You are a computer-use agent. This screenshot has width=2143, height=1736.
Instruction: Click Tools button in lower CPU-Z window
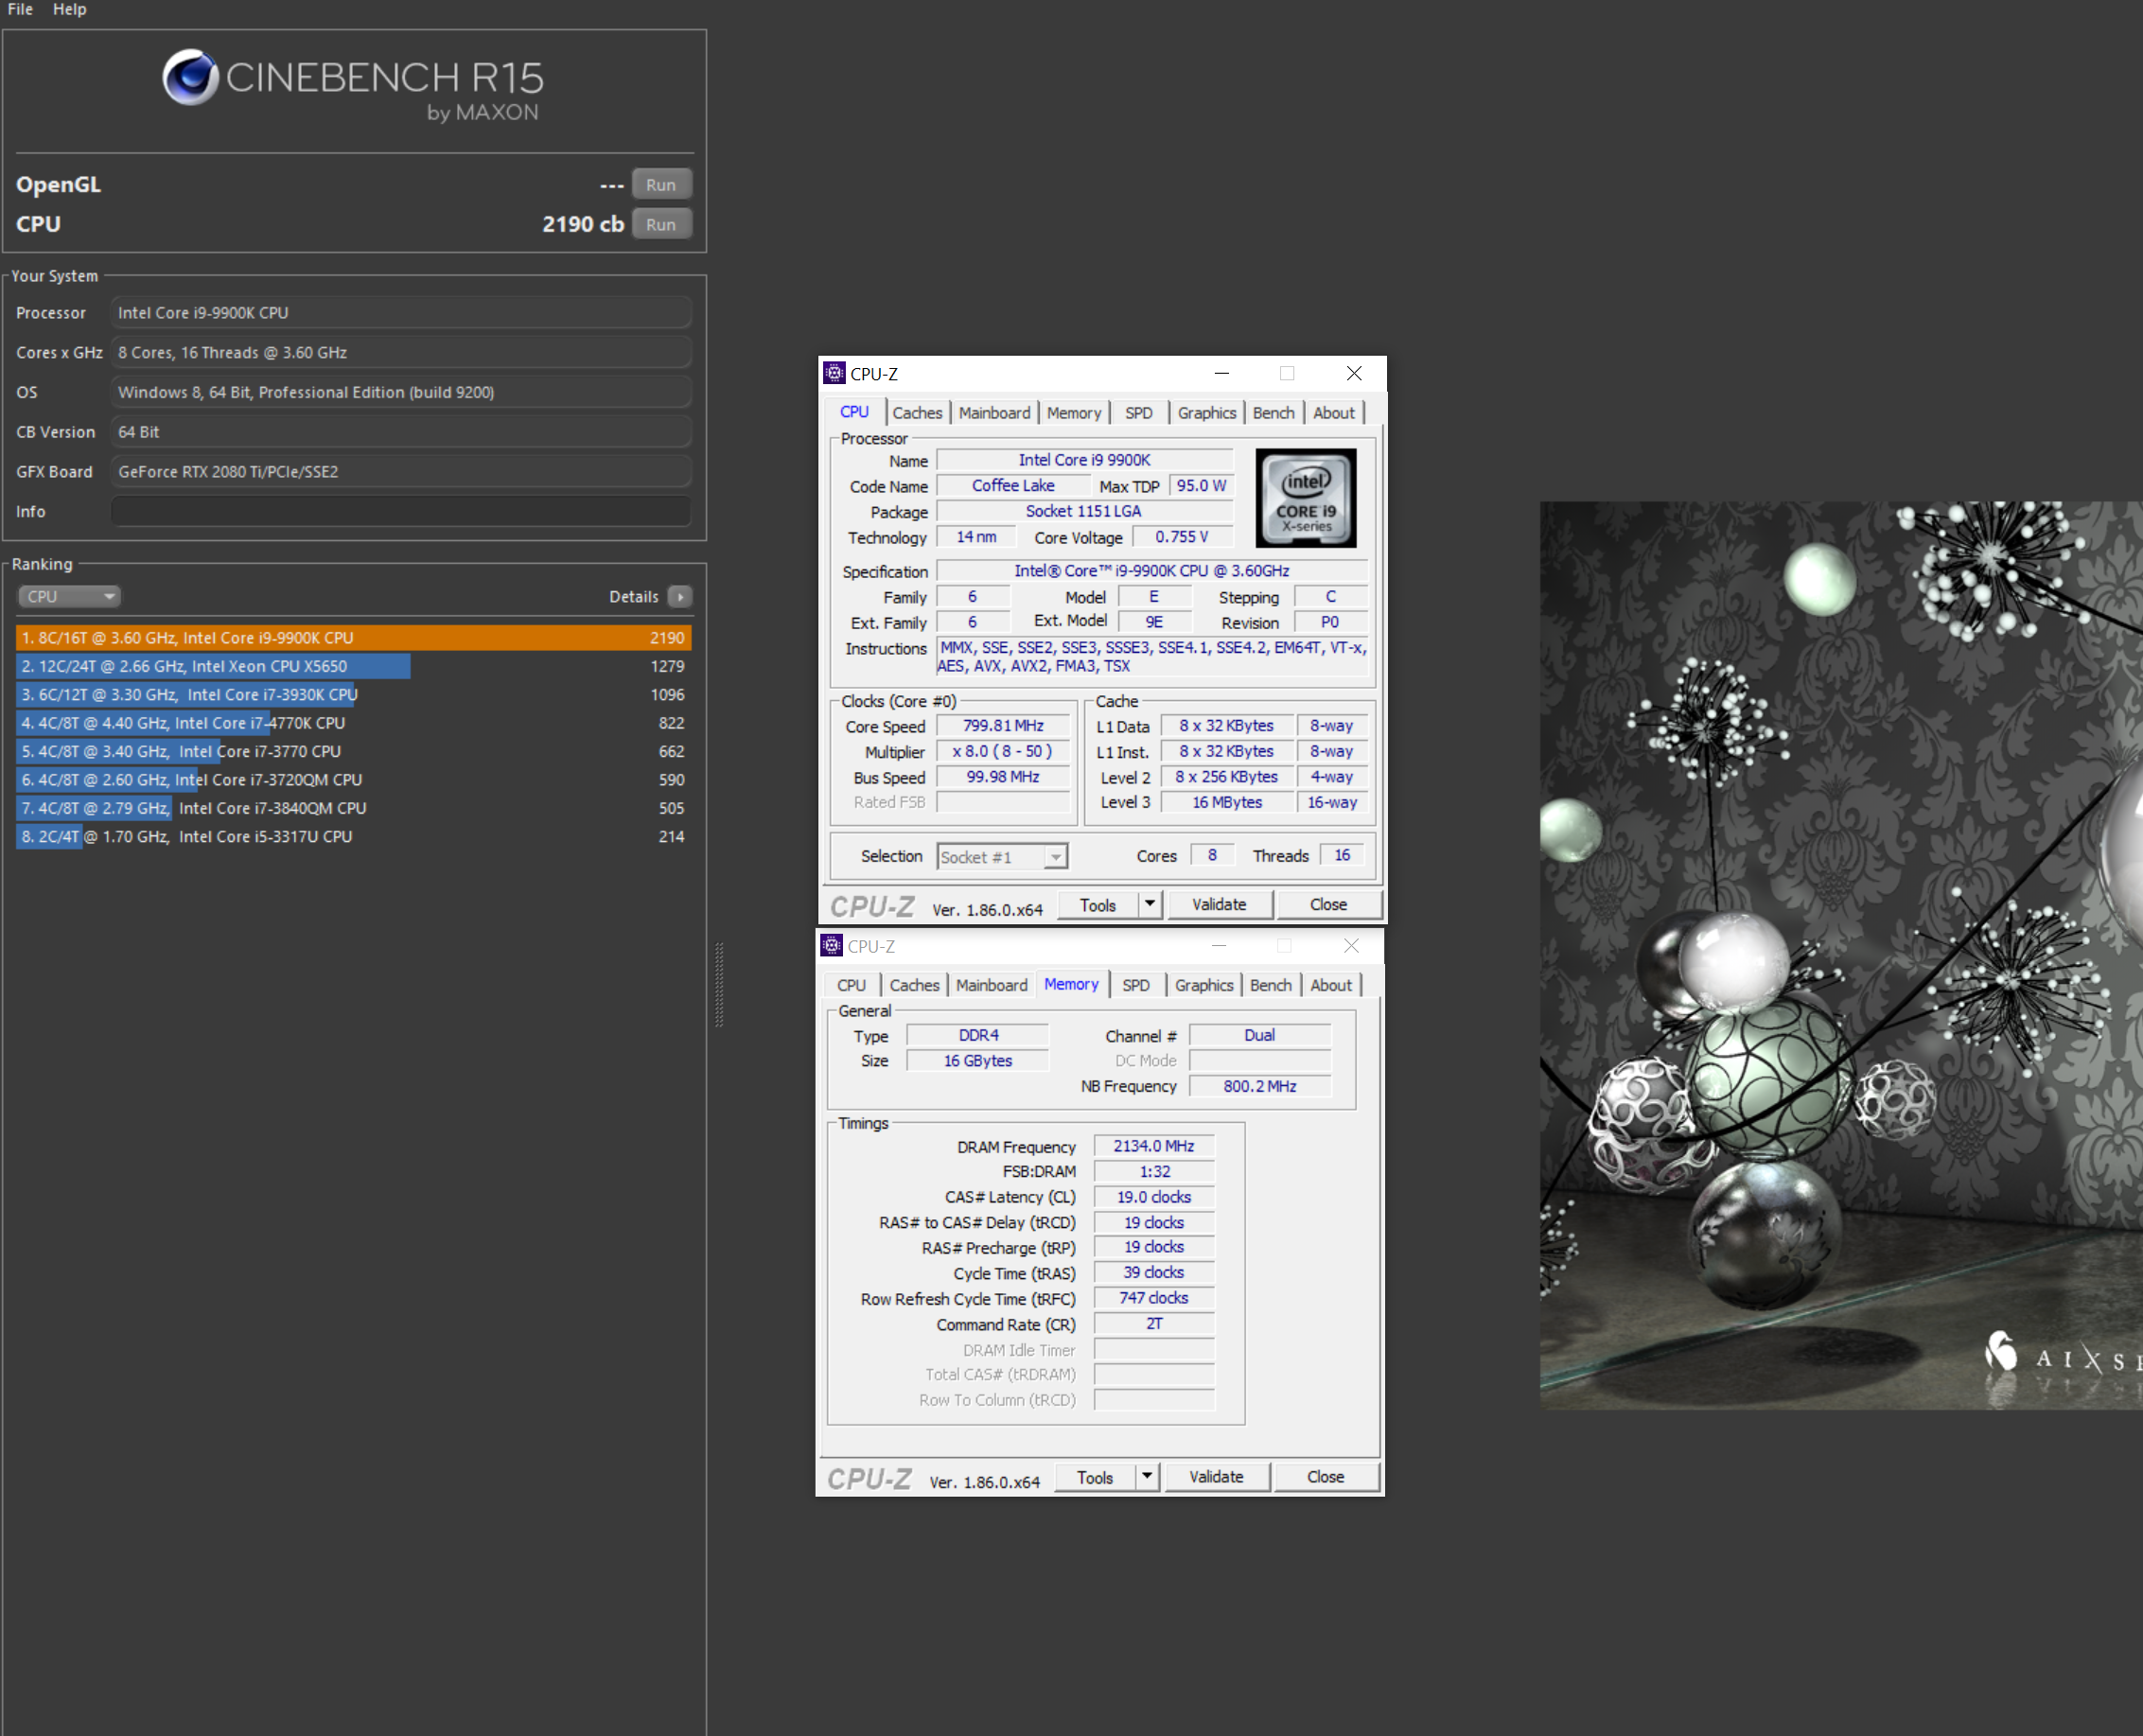[x=1094, y=1478]
